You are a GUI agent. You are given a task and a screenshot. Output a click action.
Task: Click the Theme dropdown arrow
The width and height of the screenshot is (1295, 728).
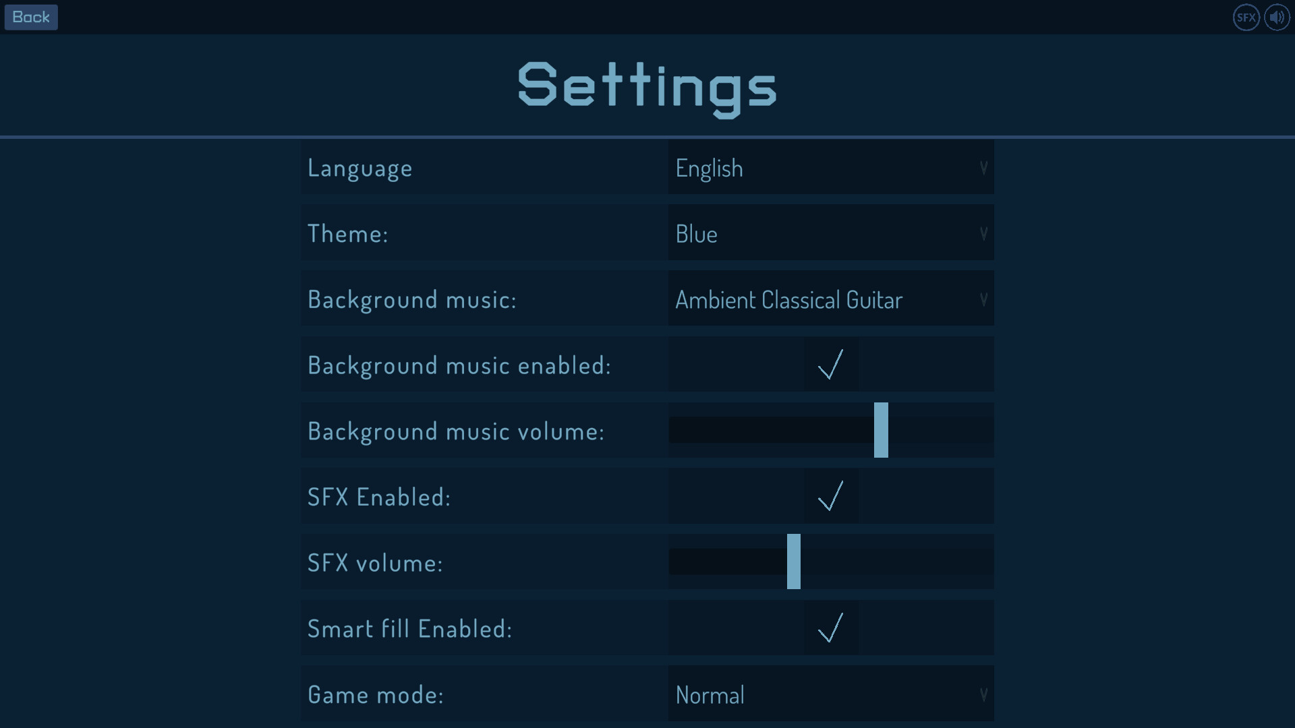coord(983,233)
